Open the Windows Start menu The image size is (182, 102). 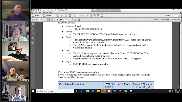pyautogui.click(x=33, y=91)
